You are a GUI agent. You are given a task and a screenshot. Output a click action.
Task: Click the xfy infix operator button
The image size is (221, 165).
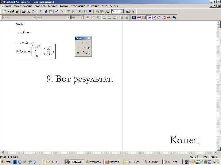83,53
